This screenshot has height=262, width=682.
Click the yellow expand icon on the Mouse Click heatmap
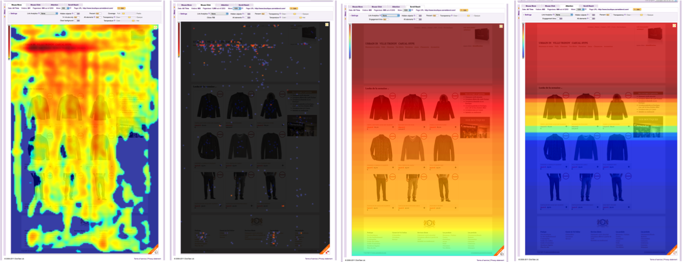coord(327,24)
